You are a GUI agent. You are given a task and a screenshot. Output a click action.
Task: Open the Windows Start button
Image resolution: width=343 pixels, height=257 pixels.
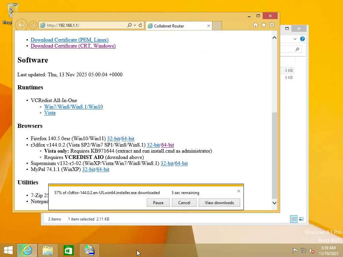click(8, 250)
